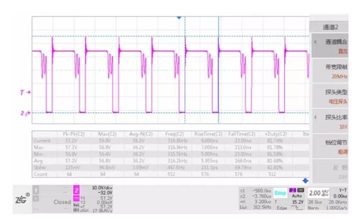The height and width of the screenshot is (219, 362).
Task: Expand the 通道耦合 channel coupling menu
Action: point(334,46)
